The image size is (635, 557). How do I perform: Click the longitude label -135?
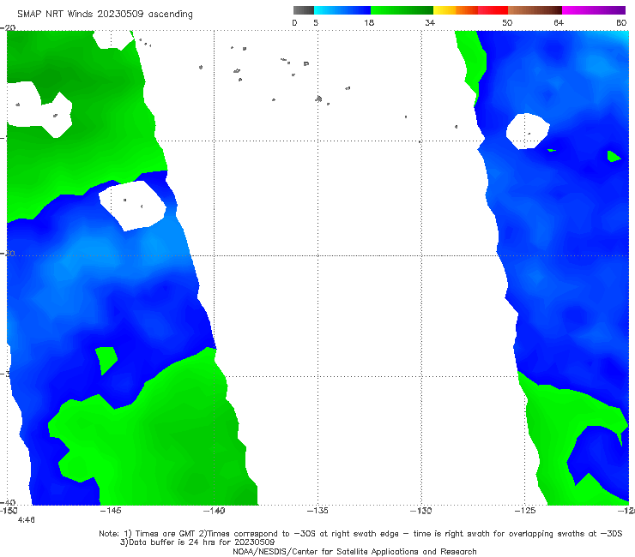coord(317,511)
